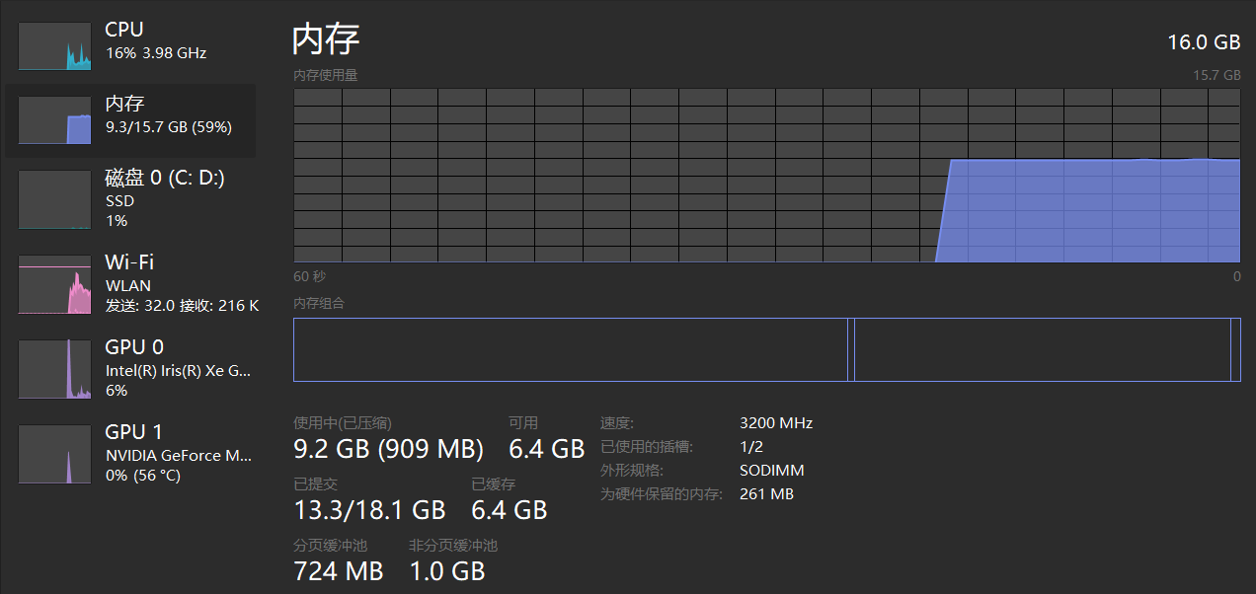The height and width of the screenshot is (594, 1256).
Task: Select the pink Wi-Fi activity mini graph
Action: click(54, 284)
